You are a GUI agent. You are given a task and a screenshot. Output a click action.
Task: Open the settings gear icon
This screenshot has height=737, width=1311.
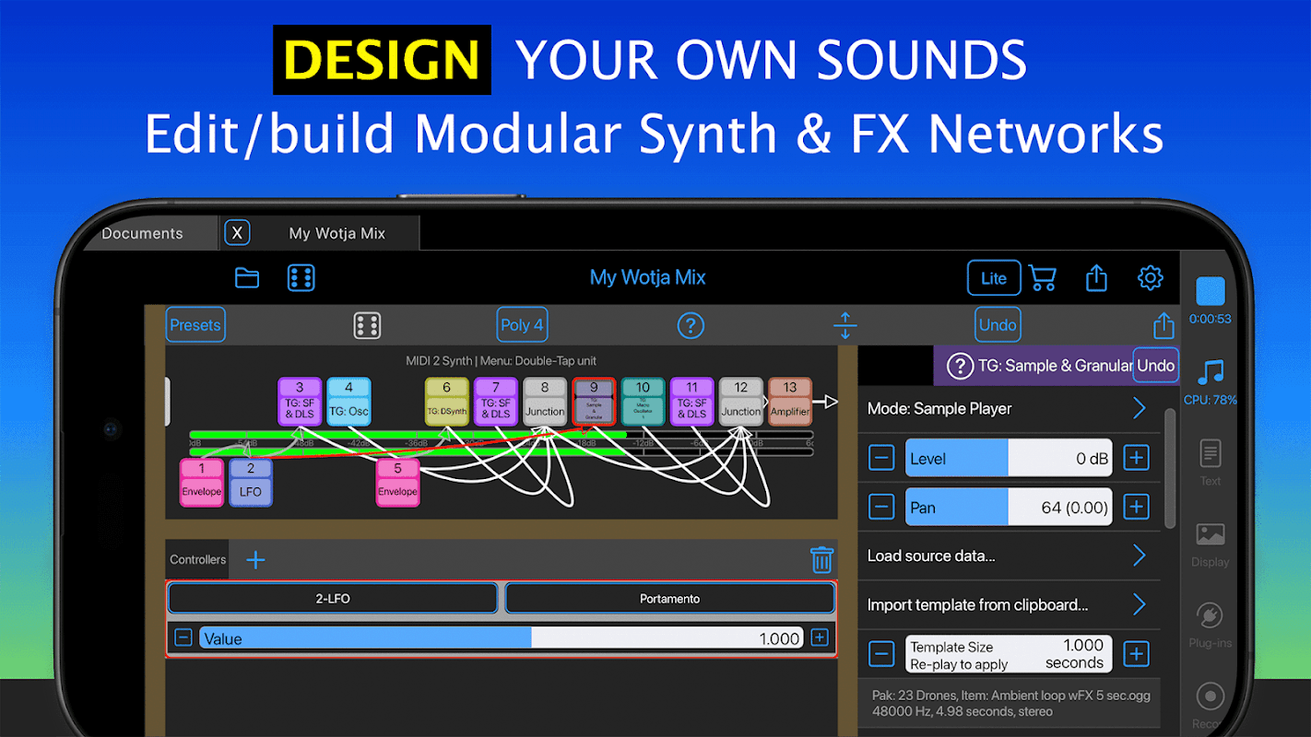(1150, 277)
